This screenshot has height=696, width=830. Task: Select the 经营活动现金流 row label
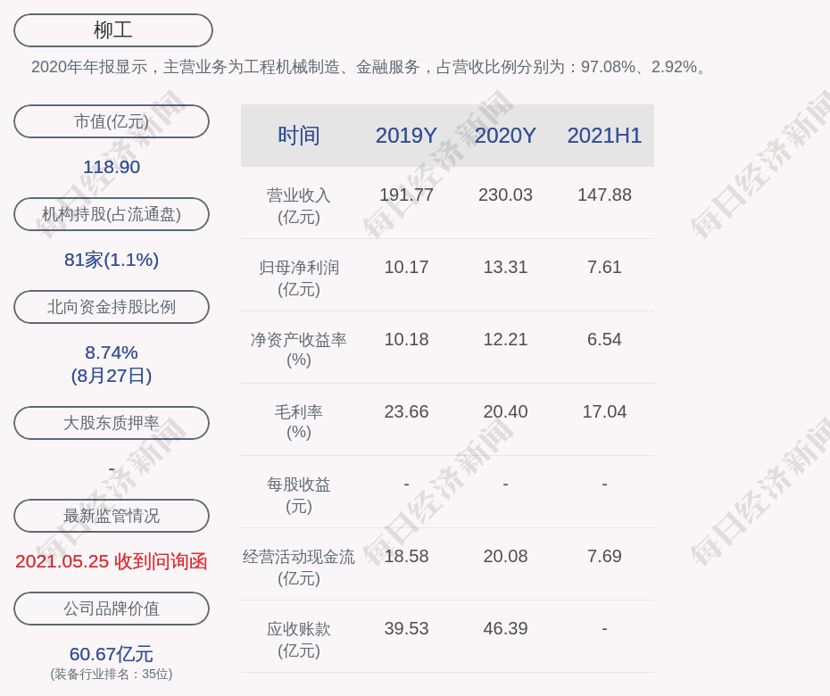299,566
